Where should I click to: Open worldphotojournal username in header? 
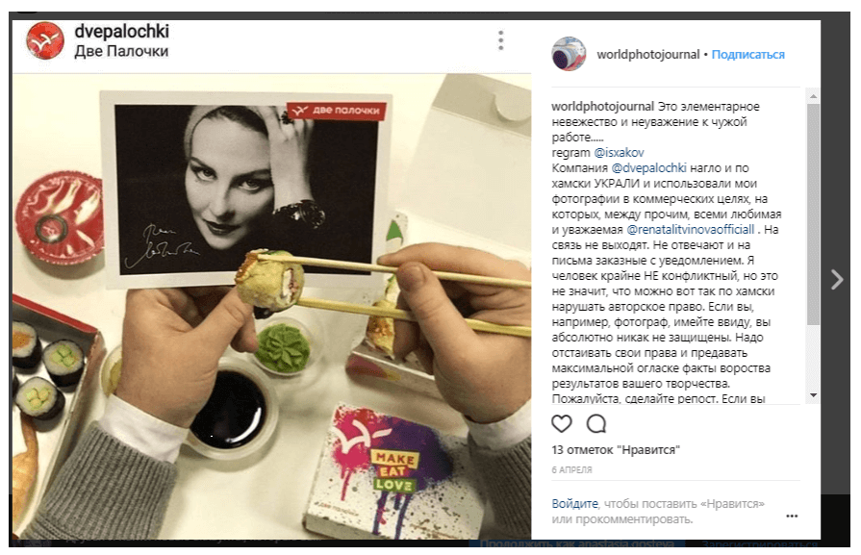(x=648, y=55)
